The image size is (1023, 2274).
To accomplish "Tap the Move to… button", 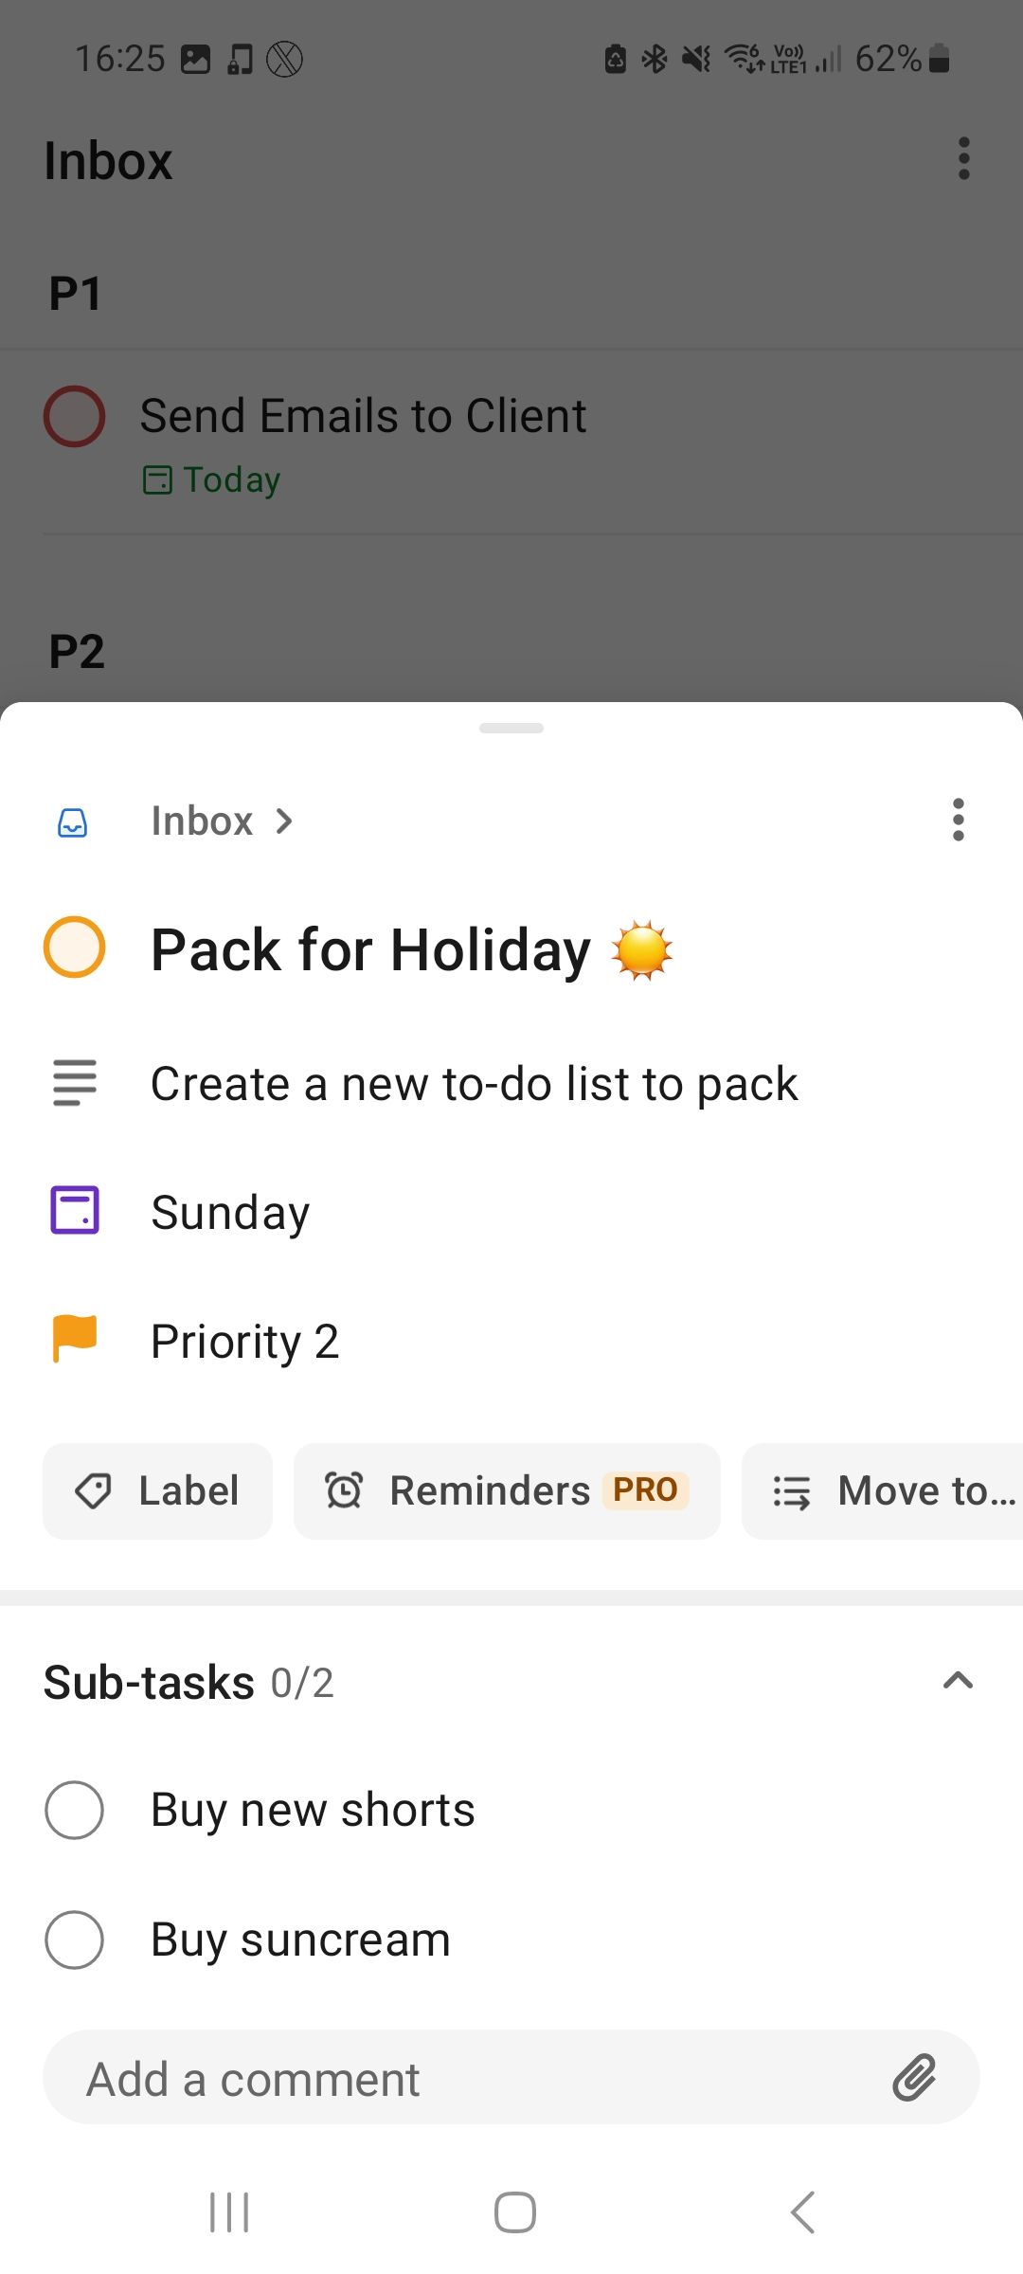I will (890, 1490).
